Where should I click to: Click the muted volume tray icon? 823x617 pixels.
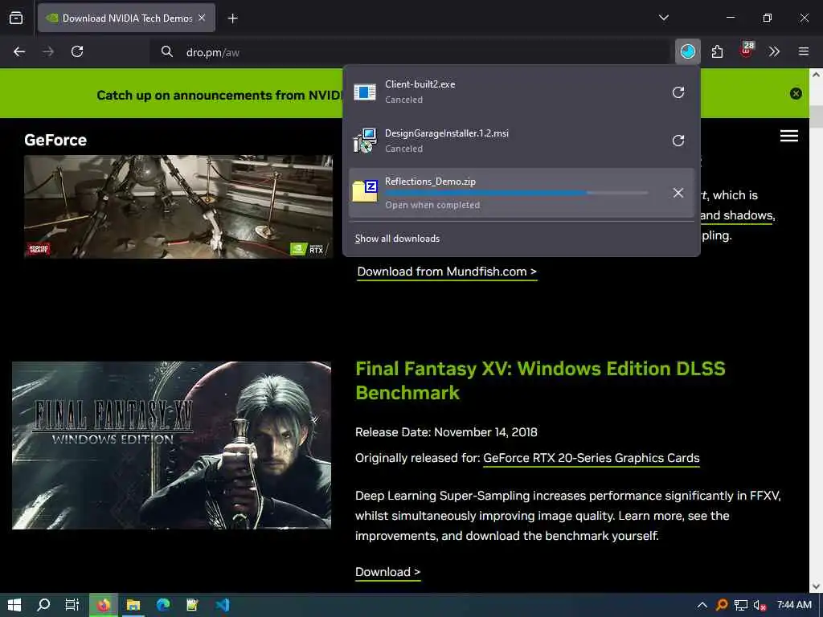[x=760, y=605]
